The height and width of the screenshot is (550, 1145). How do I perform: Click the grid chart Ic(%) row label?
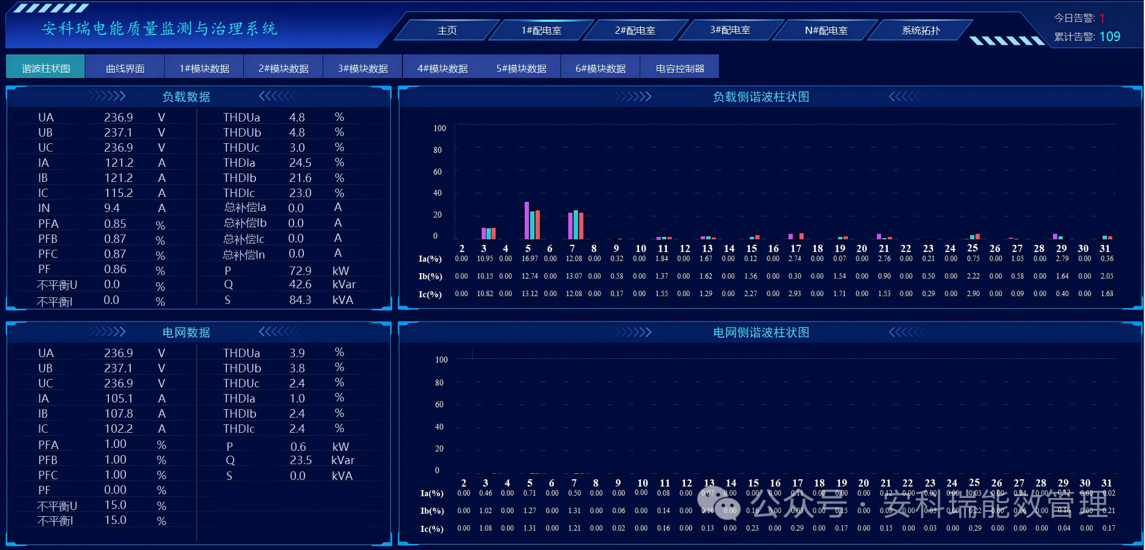pyautogui.click(x=432, y=529)
